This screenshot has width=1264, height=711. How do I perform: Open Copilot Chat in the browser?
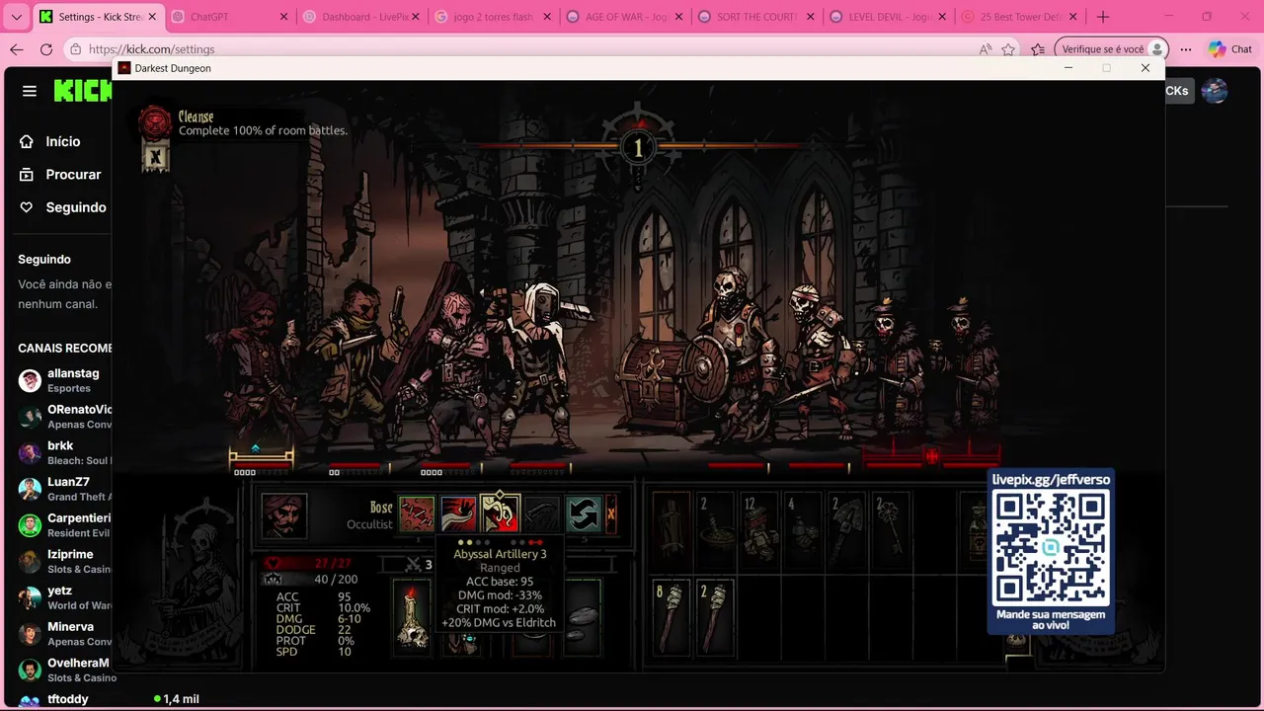coord(1229,49)
